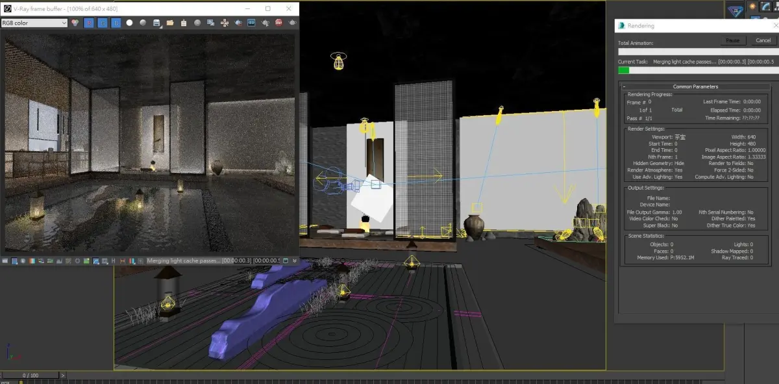
Task: Click the Total Animation progress bar
Action: coord(698,51)
